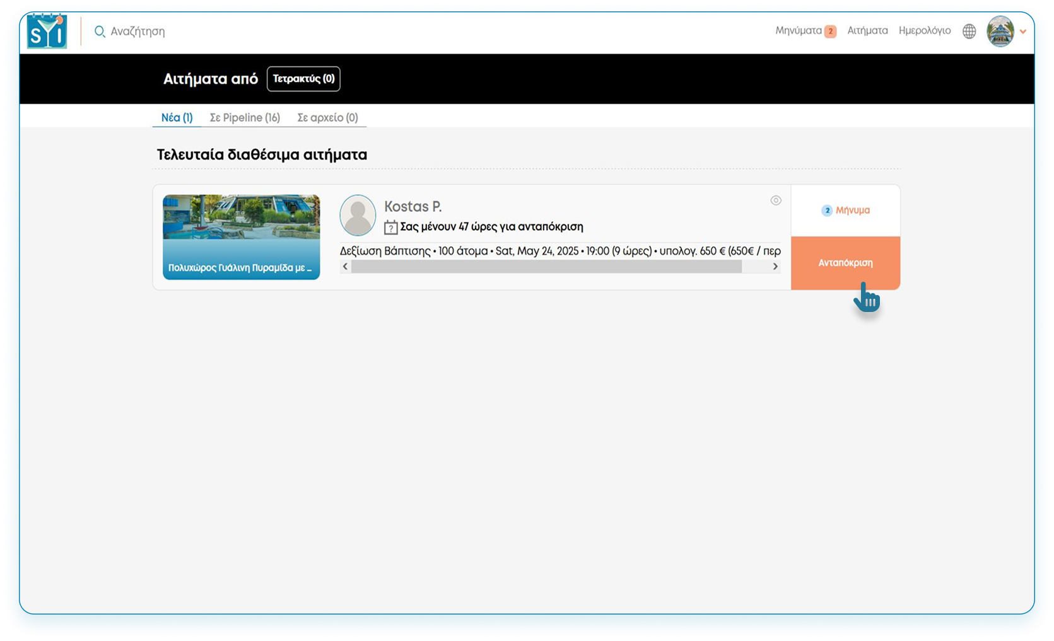Click the messages badge showing 2
The image size is (1054, 641).
(830, 32)
